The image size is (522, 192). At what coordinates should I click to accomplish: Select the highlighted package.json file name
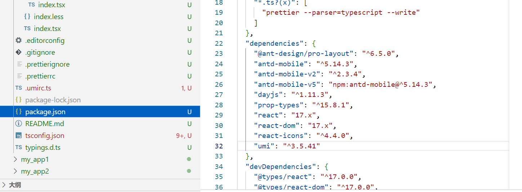(x=45, y=112)
